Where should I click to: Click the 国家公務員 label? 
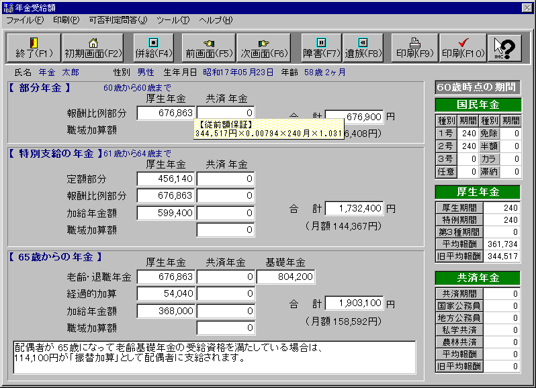tap(459, 305)
